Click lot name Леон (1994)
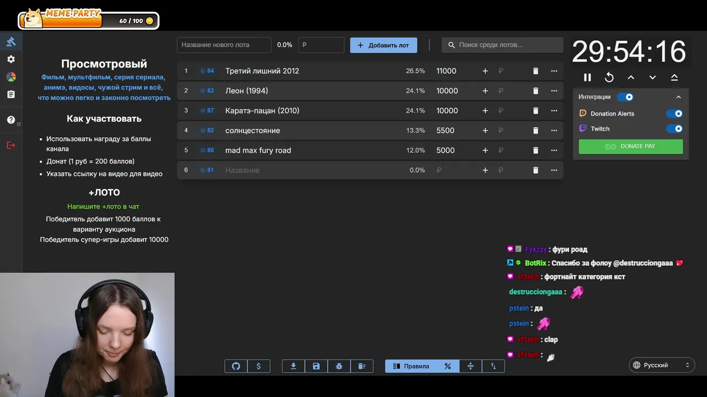The image size is (707, 397). [247, 91]
